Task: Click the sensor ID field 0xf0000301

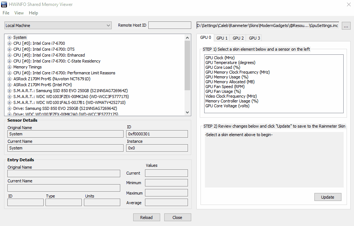Action: (x=157, y=134)
